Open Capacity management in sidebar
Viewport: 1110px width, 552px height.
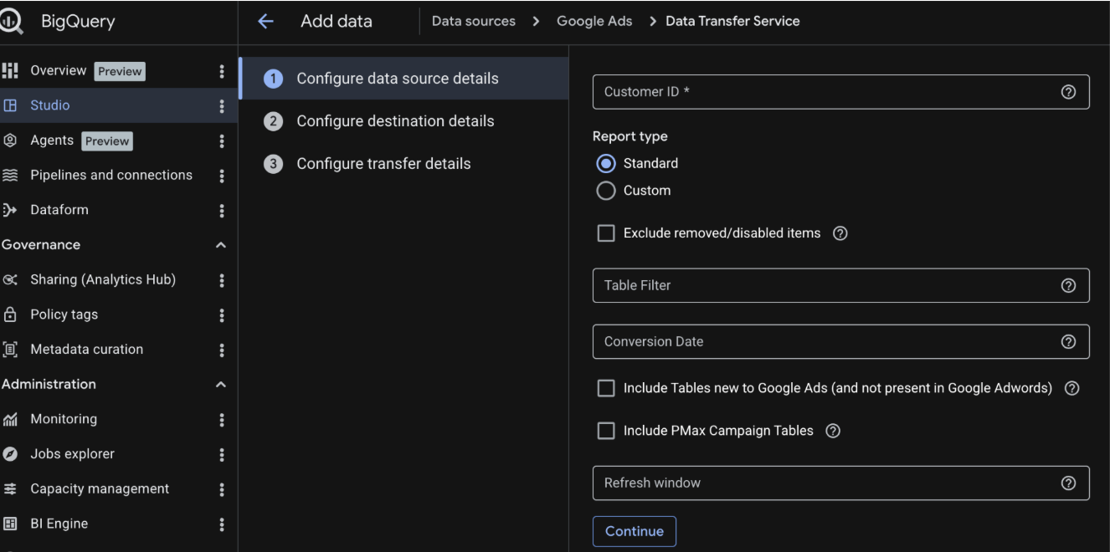coord(100,489)
